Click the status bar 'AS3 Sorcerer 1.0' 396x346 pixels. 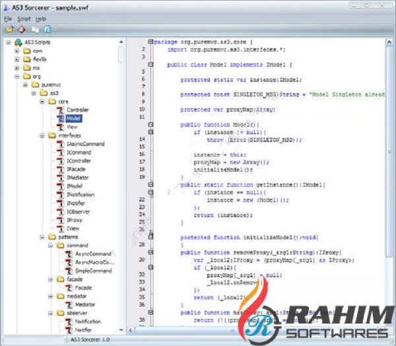[x=90, y=339]
